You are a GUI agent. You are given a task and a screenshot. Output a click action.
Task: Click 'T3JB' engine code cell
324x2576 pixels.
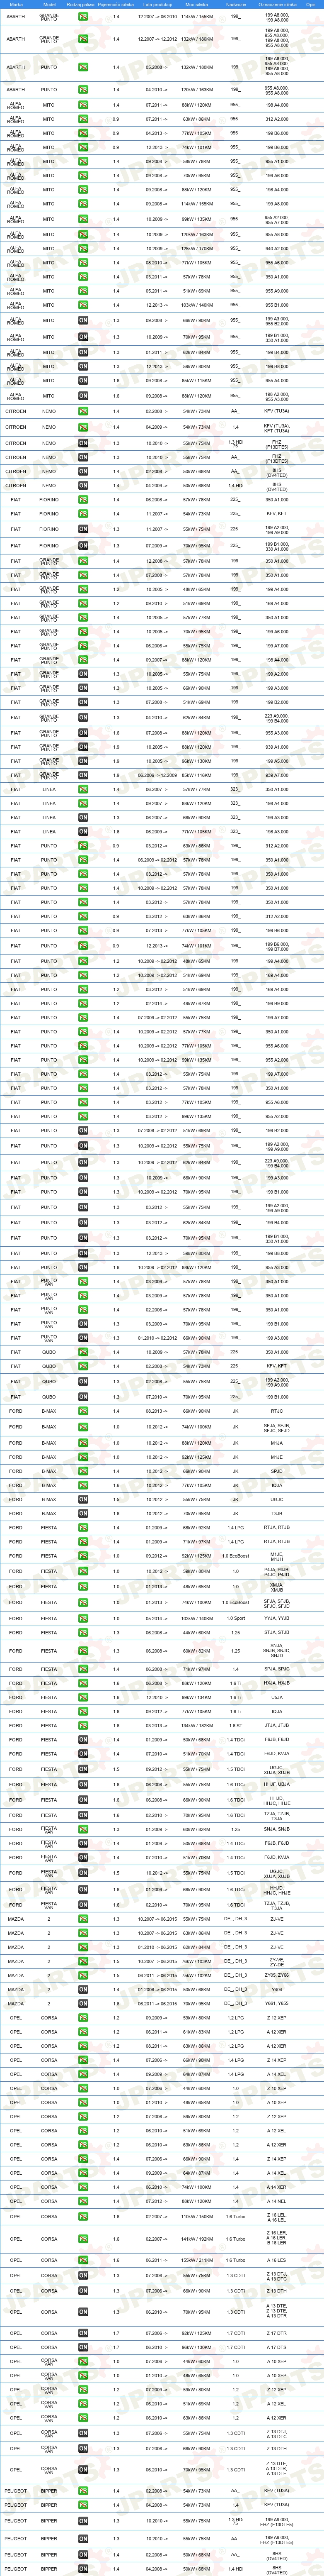(x=277, y=1513)
